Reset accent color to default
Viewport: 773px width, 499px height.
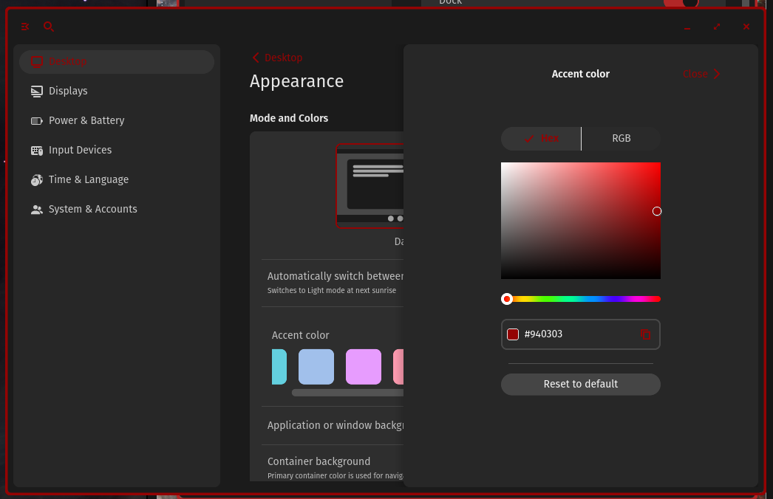581,385
